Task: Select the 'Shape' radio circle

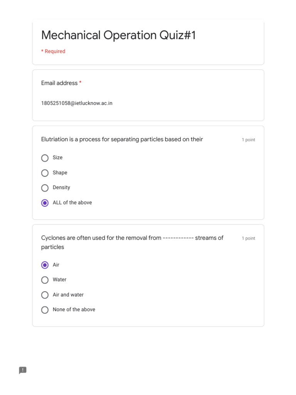Action: pyautogui.click(x=45, y=173)
